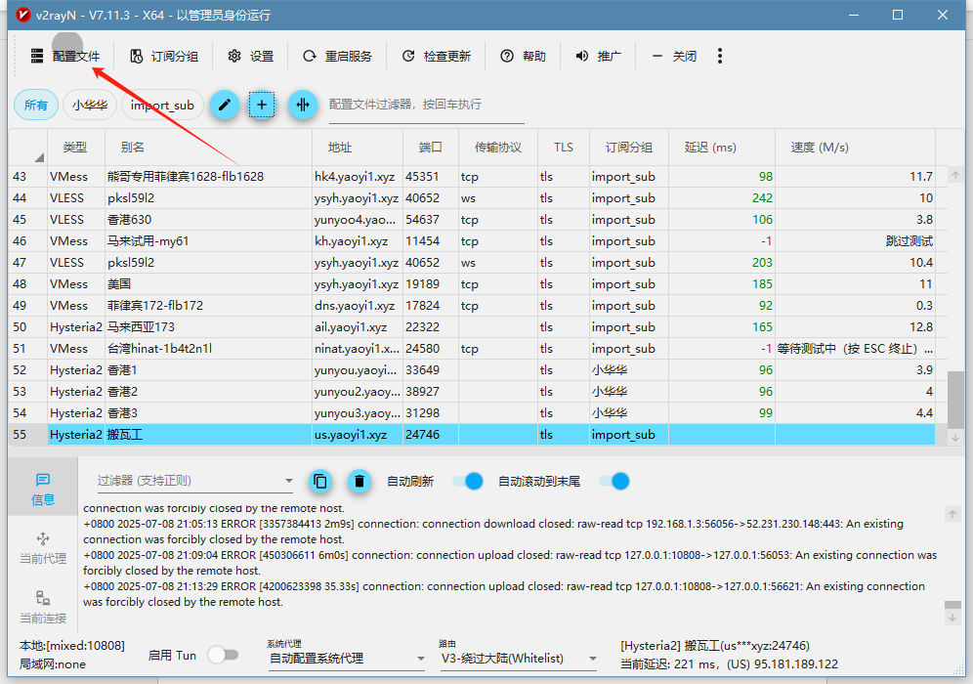Click the v2rayN logo in title bar
This screenshot has height=684, width=973.
[23, 15]
